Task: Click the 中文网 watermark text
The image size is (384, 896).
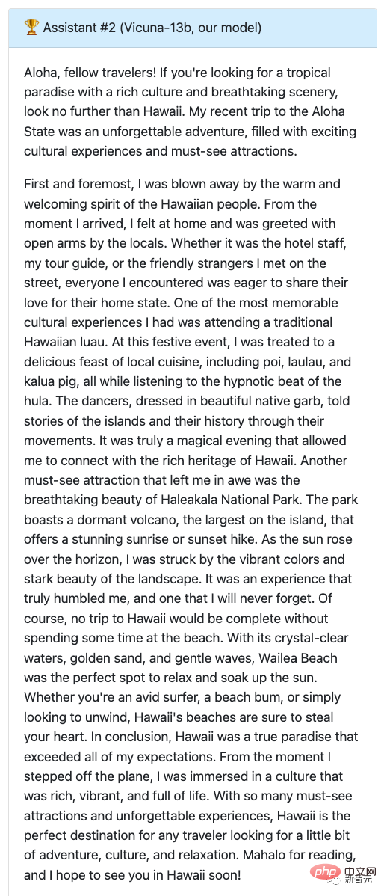Action: 360,872
